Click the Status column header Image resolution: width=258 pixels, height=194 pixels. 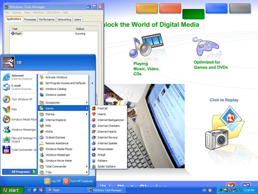pos(86,29)
